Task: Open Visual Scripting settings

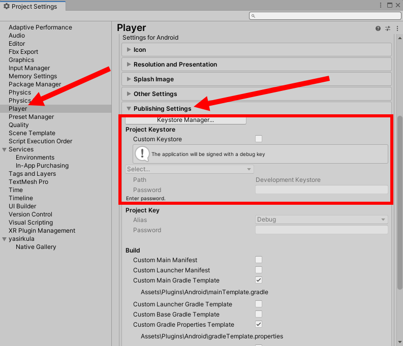Action: click(31, 223)
